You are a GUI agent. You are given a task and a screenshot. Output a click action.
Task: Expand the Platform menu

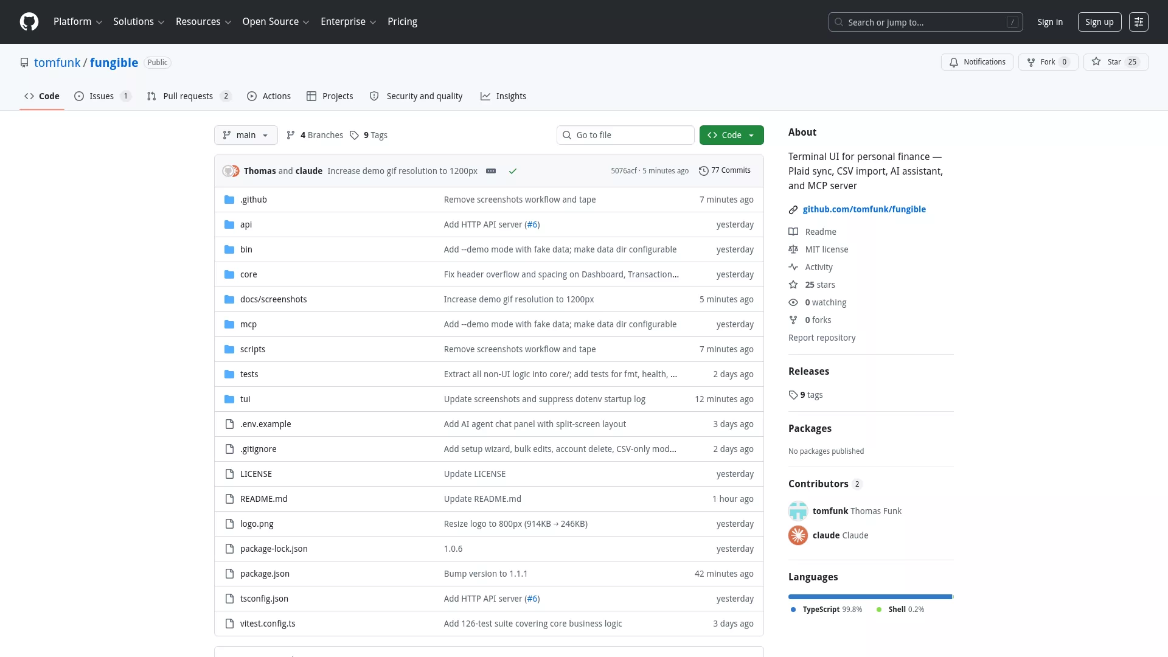[x=78, y=22]
